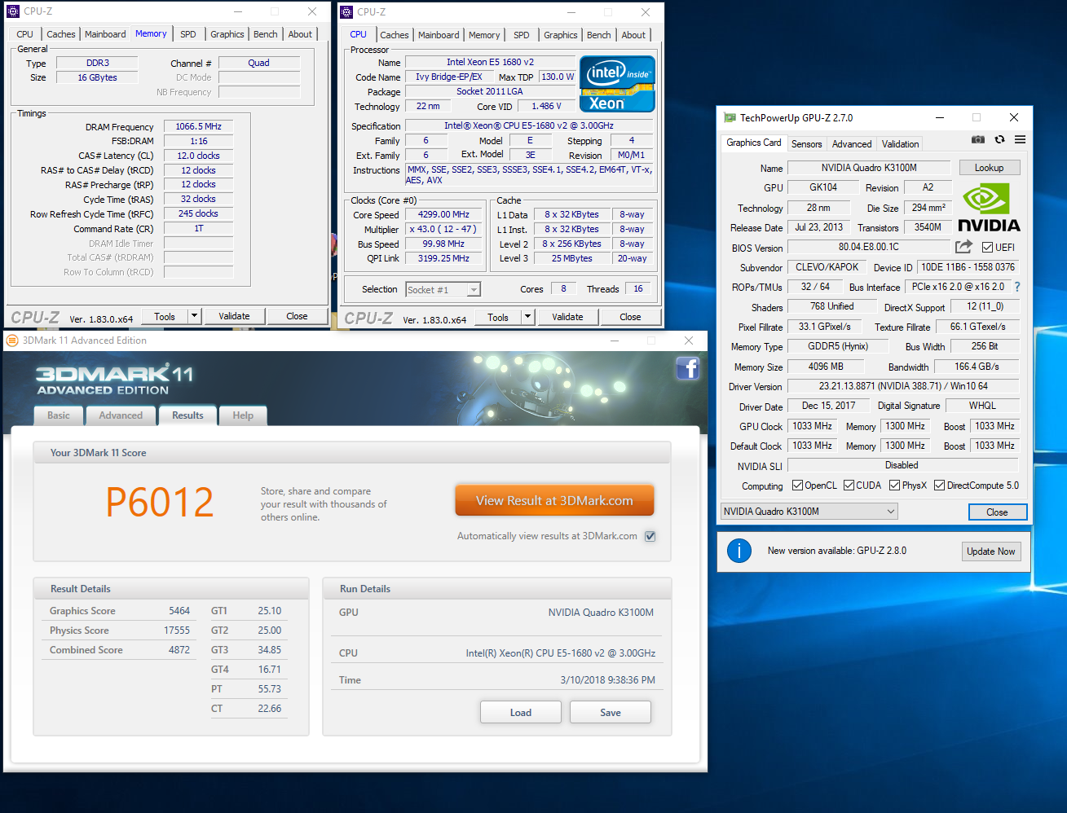Click P6012 score text
The width and height of the screenshot is (1067, 813).
click(x=160, y=502)
